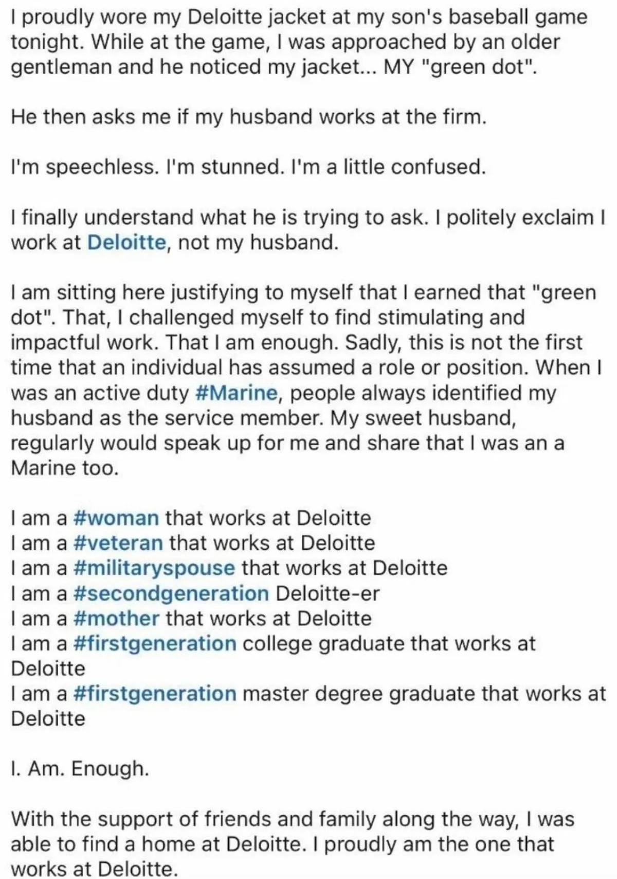Follow the #veteran hashtag link
Screen dimensions: 617x879
(118, 542)
